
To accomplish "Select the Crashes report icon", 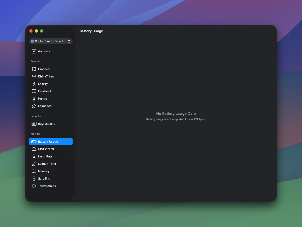I will click(34, 69).
